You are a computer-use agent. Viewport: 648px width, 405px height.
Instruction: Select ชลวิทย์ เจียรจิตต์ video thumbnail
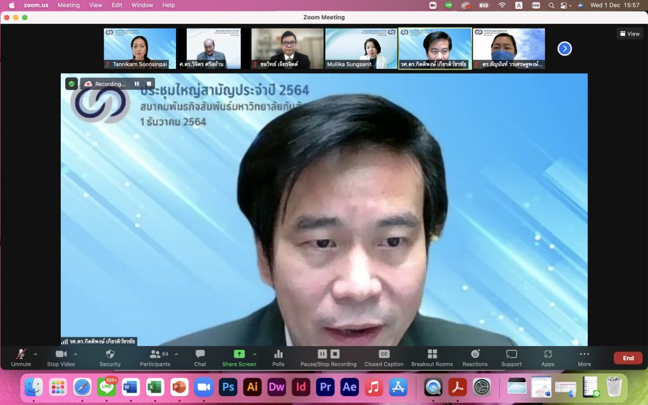(x=287, y=48)
